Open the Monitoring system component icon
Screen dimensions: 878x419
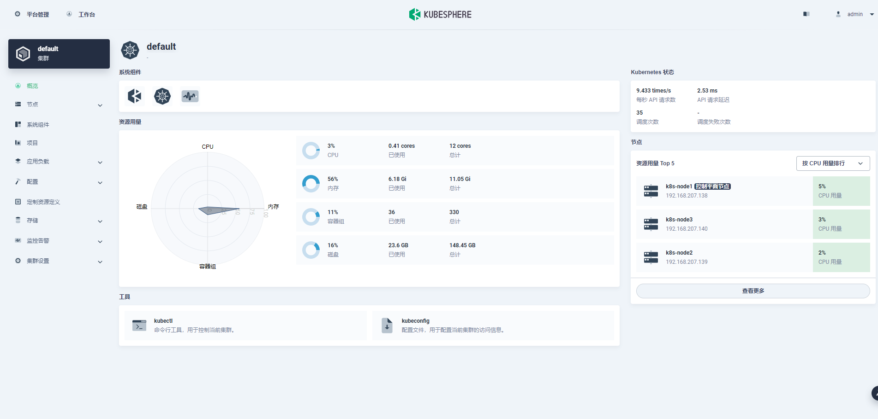190,96
